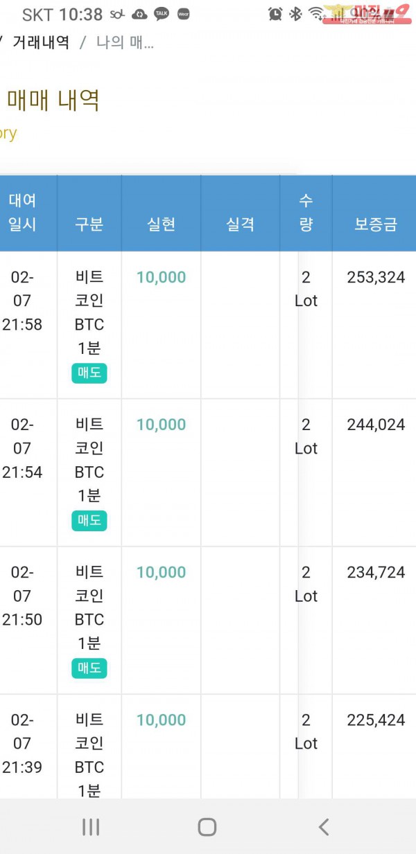Tap the alarm clock status icon

[x=275, y=14]
